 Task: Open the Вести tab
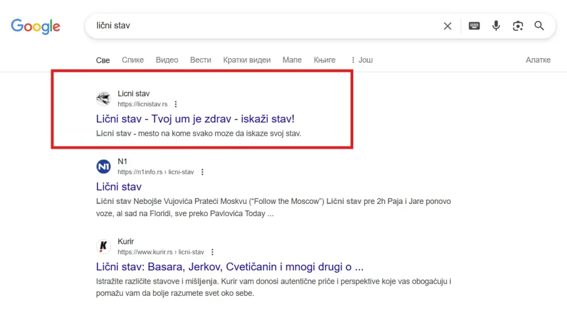point(200,60)
